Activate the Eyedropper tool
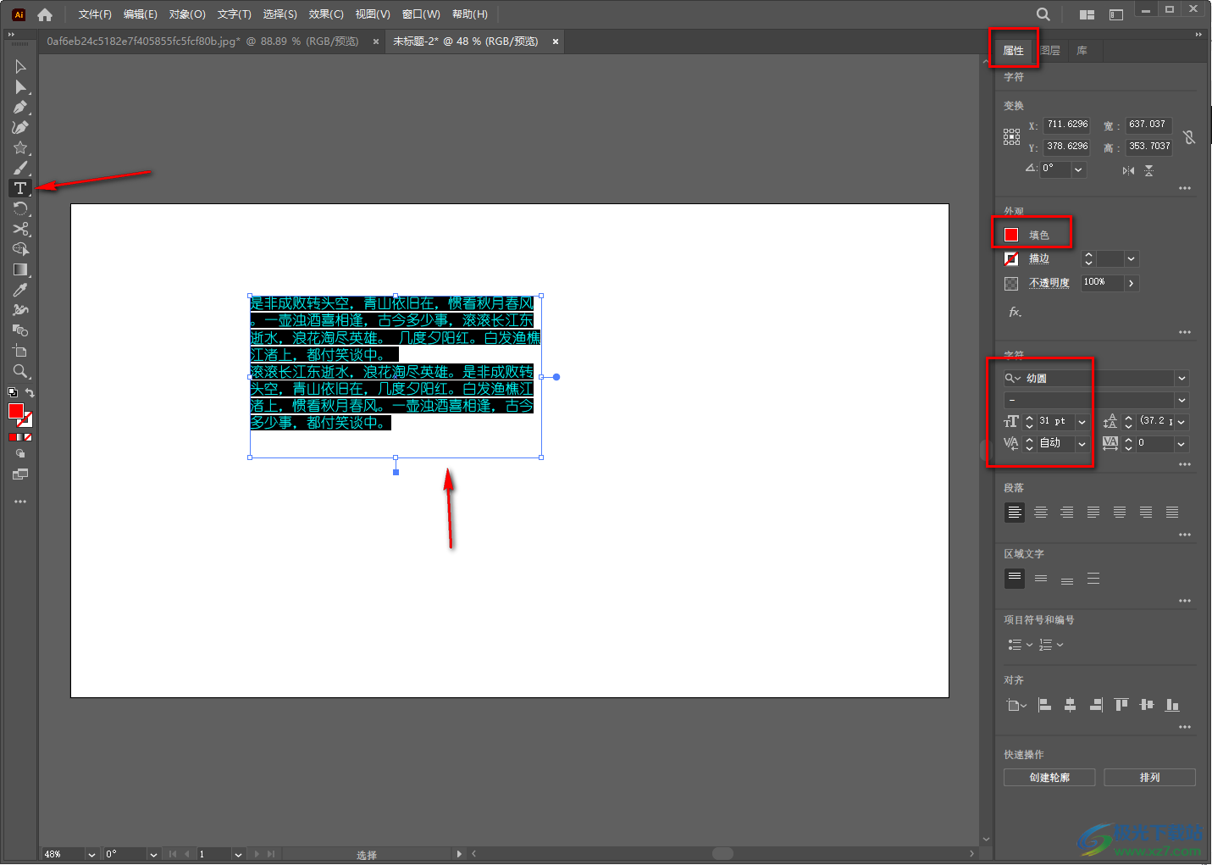Image resolution: width=1212 pixels, height=865 pixels. coord(20,290)
